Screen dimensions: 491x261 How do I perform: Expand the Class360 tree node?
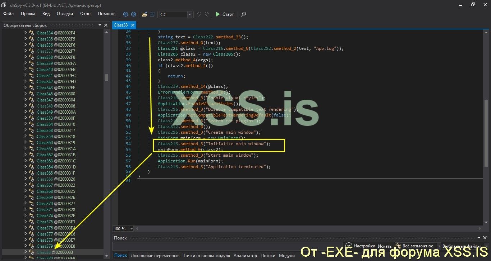tap(26, 142)
